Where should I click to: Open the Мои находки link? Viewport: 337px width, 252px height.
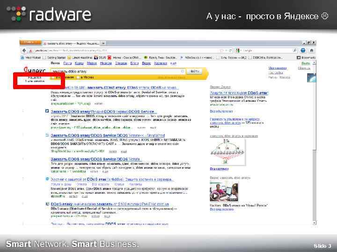278,68
